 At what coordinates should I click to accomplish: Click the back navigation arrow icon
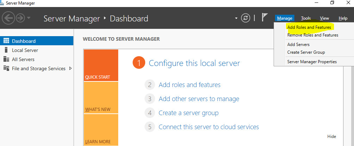coord(8,18)
